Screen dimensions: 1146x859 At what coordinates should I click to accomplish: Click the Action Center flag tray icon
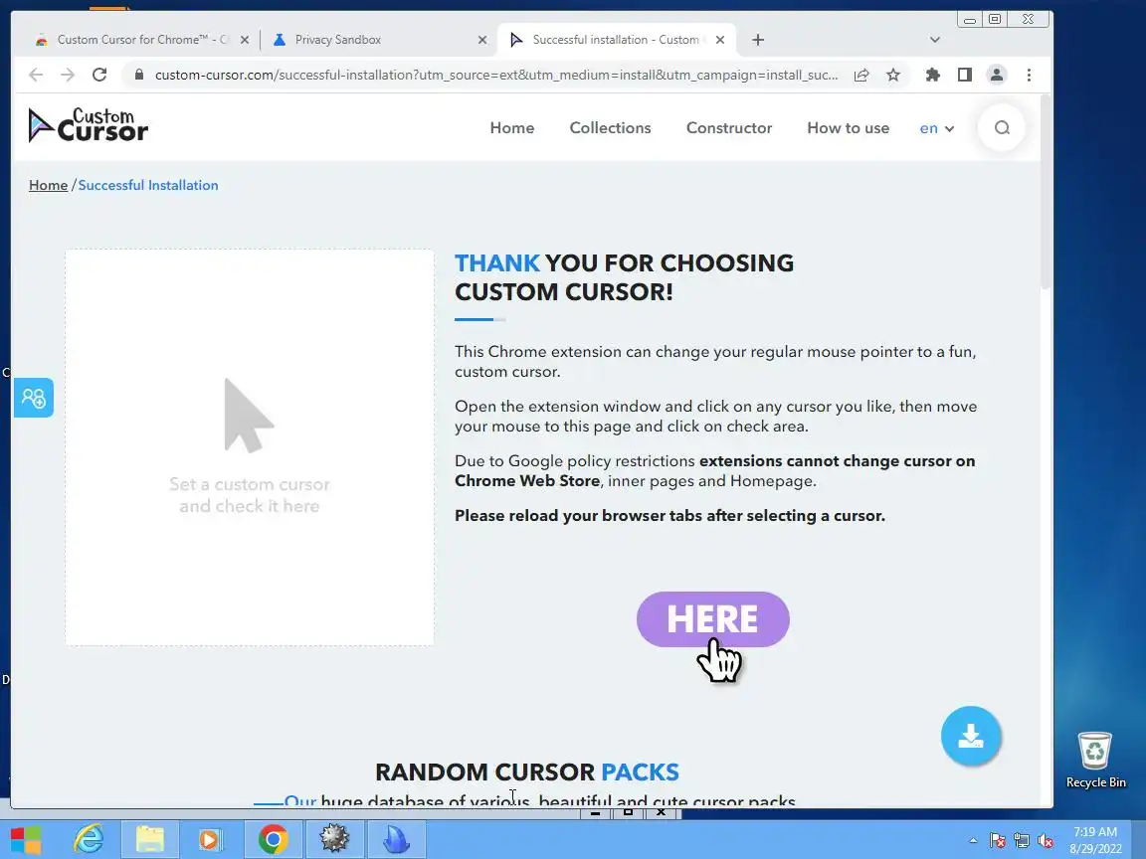(x=997, y=841)
